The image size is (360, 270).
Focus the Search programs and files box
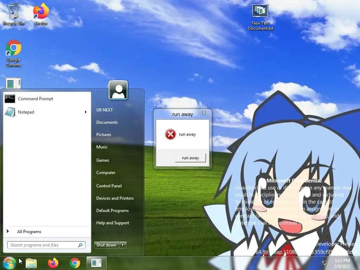pos(46,245)
